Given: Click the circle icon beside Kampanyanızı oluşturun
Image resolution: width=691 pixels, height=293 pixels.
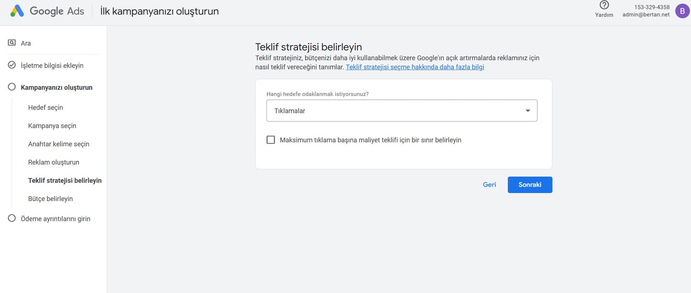Looking at the screenshot, I should (x=12, y=87).
